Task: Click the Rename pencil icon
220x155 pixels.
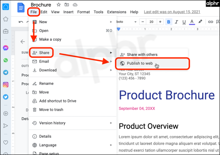Action: [x=34, y=84]
